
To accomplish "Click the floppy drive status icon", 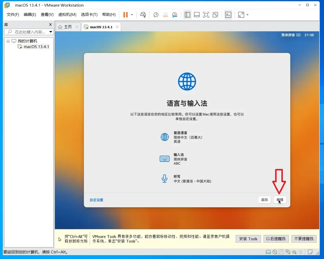I will [x=281, y=252].
